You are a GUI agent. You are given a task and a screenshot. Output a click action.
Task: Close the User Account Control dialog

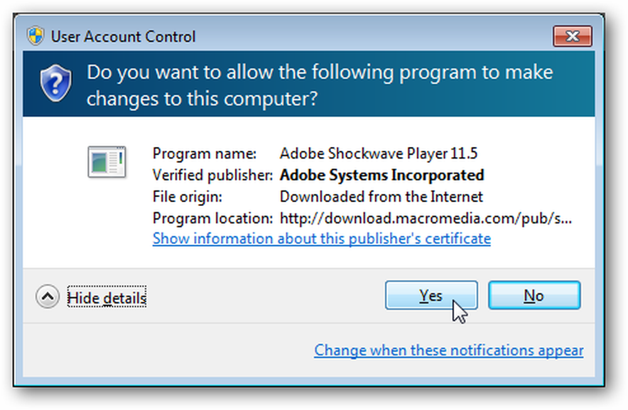click(572, 36)
